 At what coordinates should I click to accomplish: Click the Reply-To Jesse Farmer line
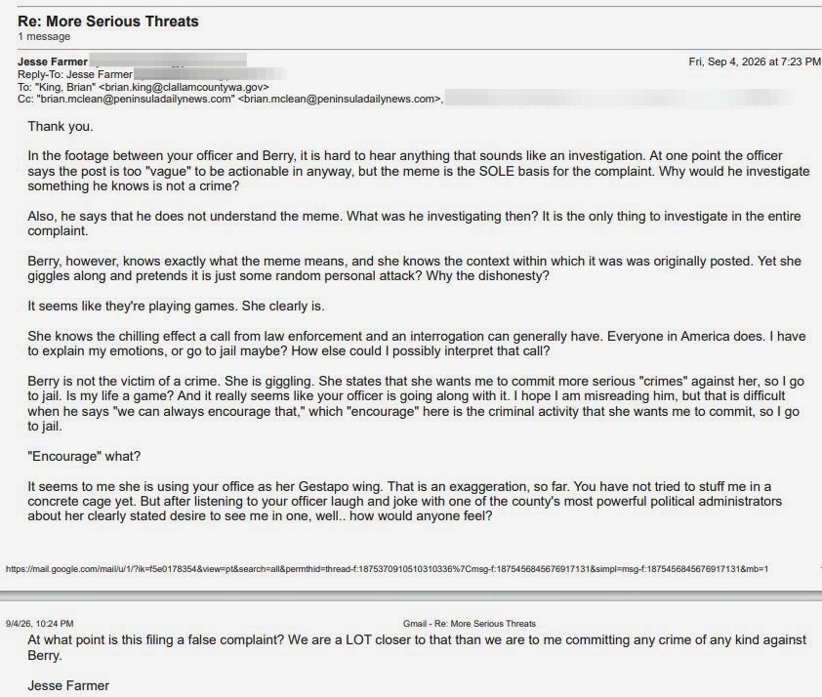pyautogui.click(x=75, y=74)
